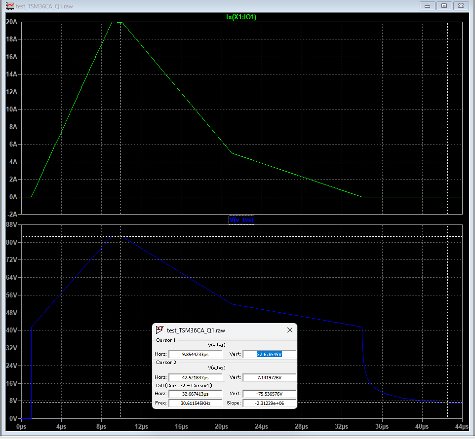Click the Cursor 2 Vert value field
This screenshot has height=439, width=475.
(269, 377)
